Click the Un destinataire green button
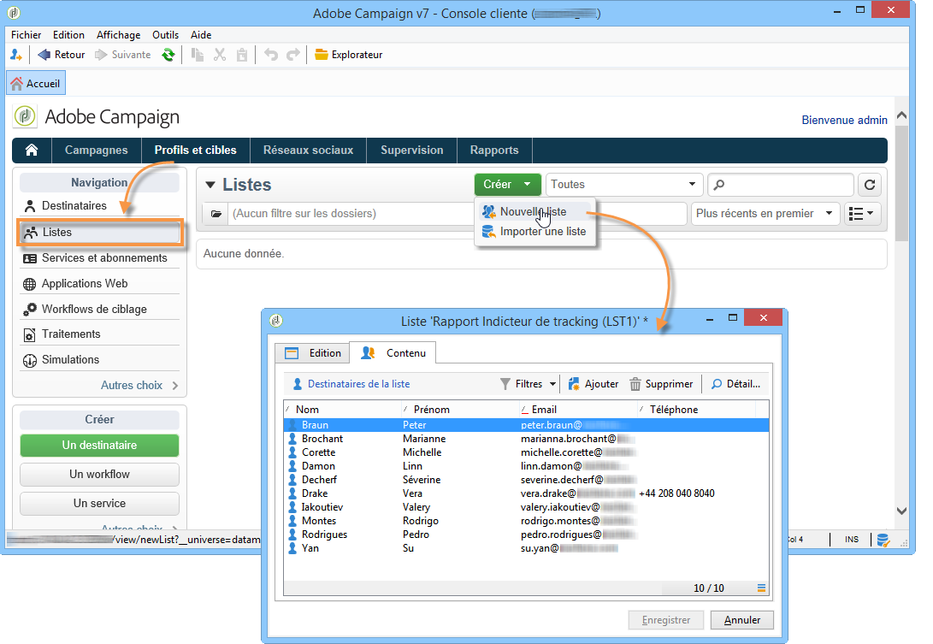 (99, 446)
